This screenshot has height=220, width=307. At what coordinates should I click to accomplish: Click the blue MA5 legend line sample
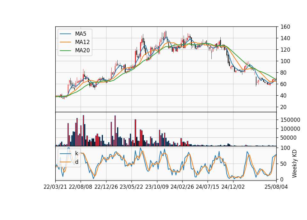coord(66,34)
